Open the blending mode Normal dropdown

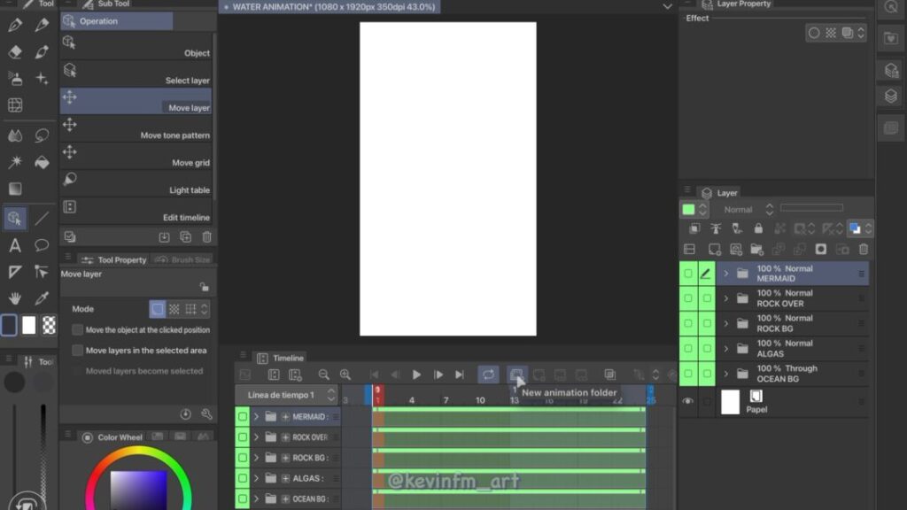(x=748, y=209)
